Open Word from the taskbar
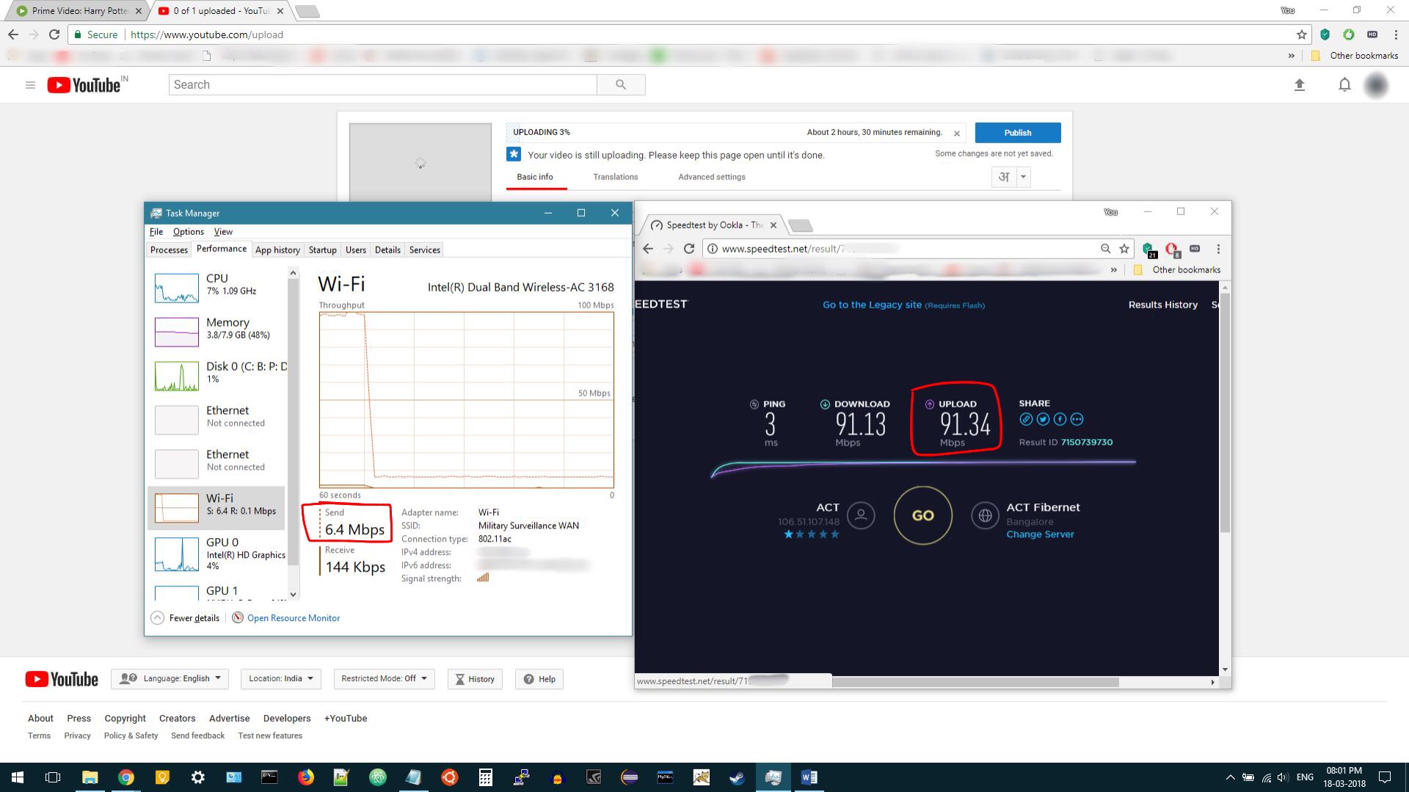 point(809,777)
